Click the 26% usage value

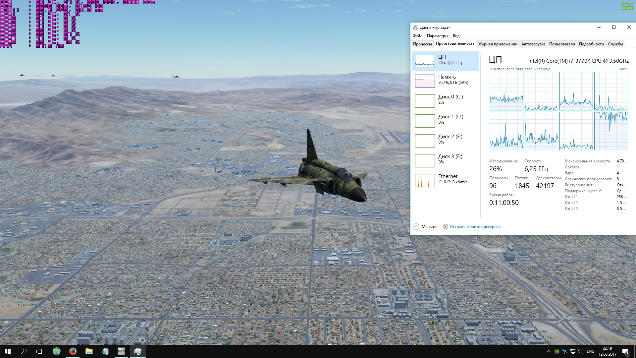(496, 169)
